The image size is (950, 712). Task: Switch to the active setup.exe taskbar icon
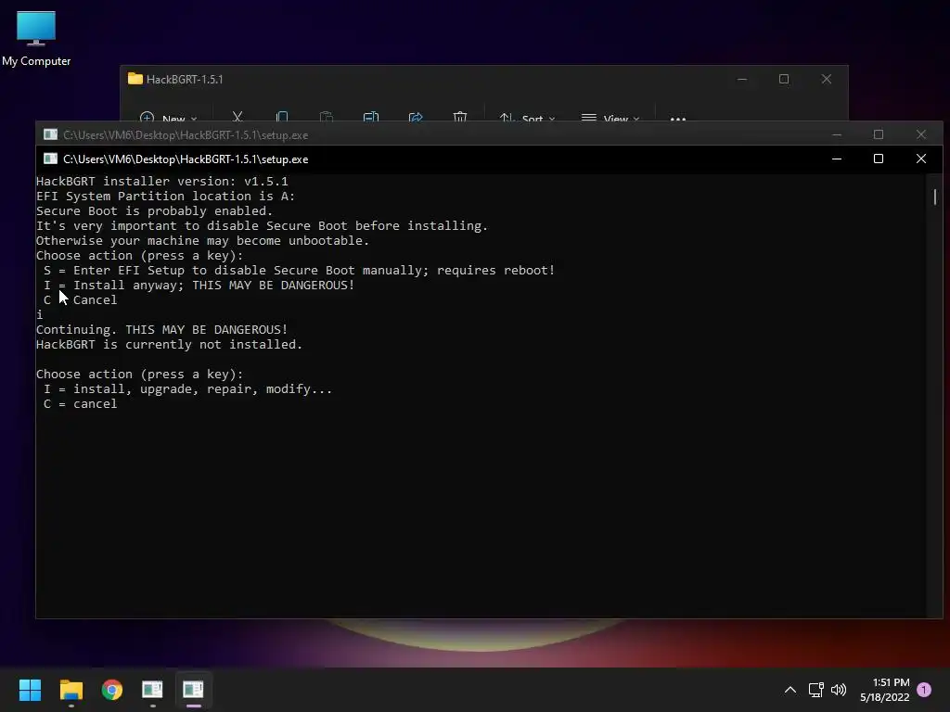click(x=193, y=690)
